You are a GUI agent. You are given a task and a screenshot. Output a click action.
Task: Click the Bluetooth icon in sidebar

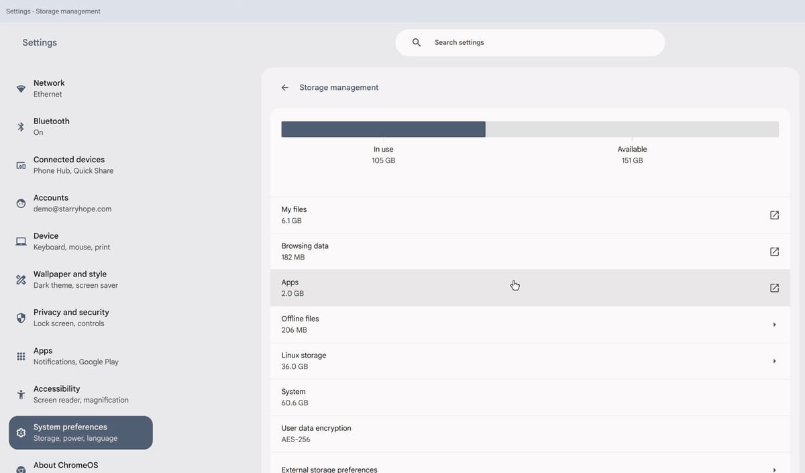(x=21, y=127)
